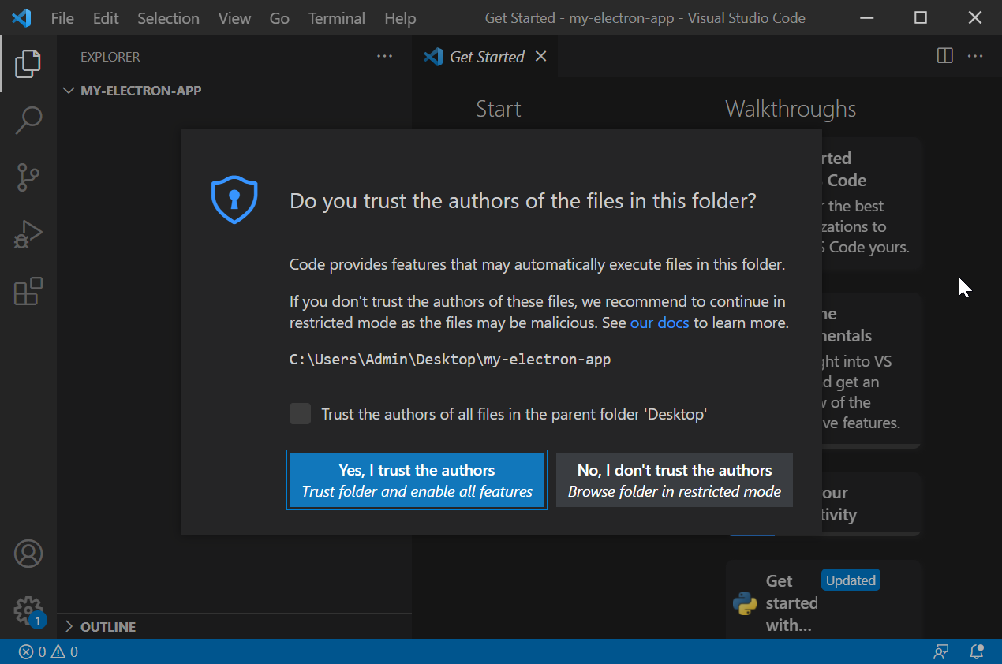Open the Edit menu
The image size is (1002, 664).
point(105,18)
